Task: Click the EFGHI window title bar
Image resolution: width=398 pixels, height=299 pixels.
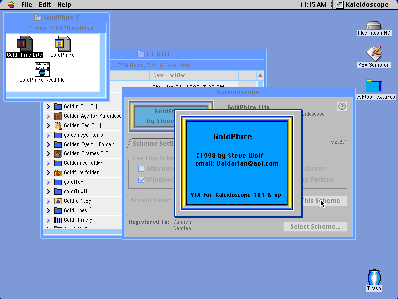Action: click(x=188, y=54)
